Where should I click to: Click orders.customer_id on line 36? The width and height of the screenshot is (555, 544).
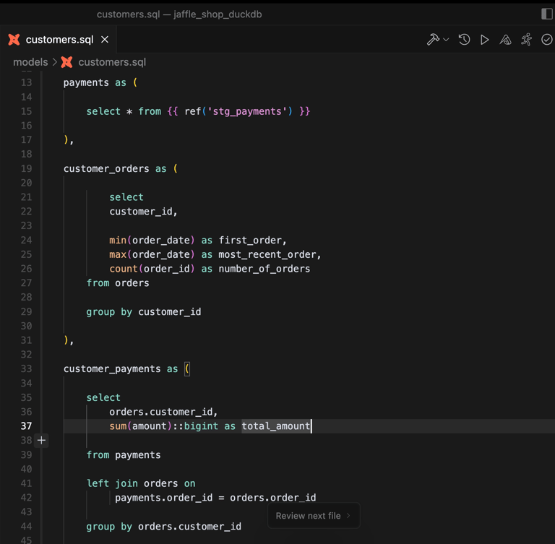(x=160, y=412)
